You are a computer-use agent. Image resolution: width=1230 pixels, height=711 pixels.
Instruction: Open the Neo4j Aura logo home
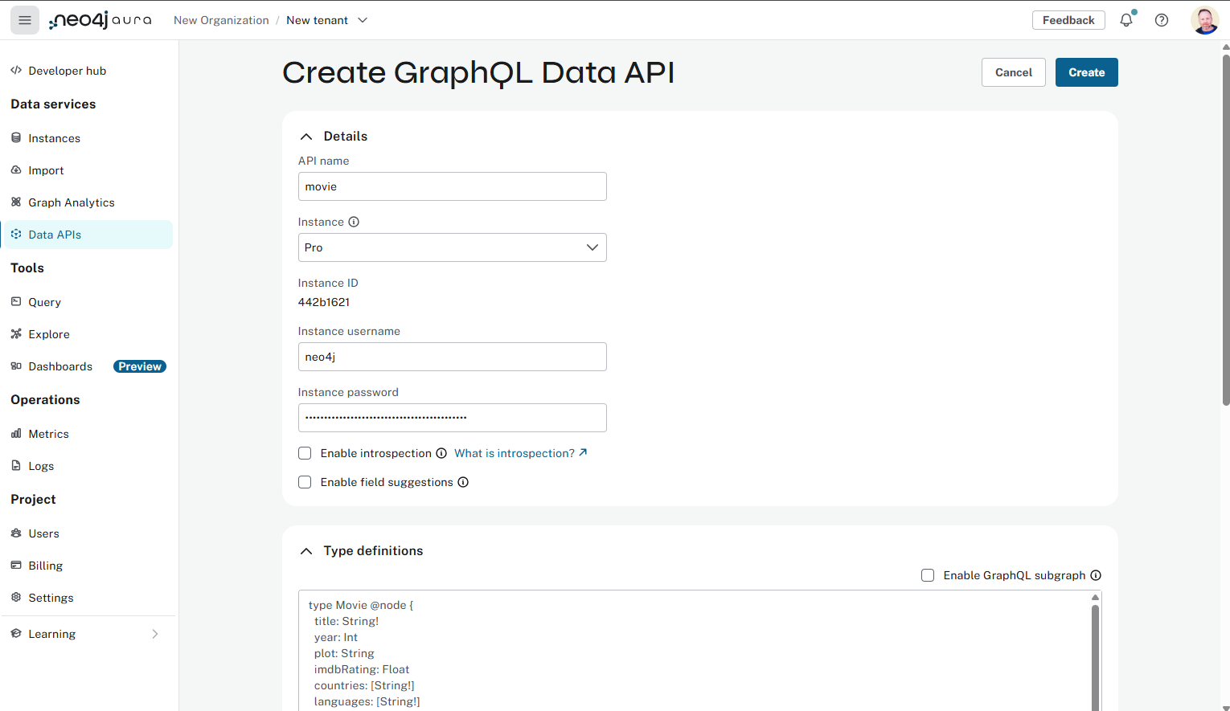point(100,20)
